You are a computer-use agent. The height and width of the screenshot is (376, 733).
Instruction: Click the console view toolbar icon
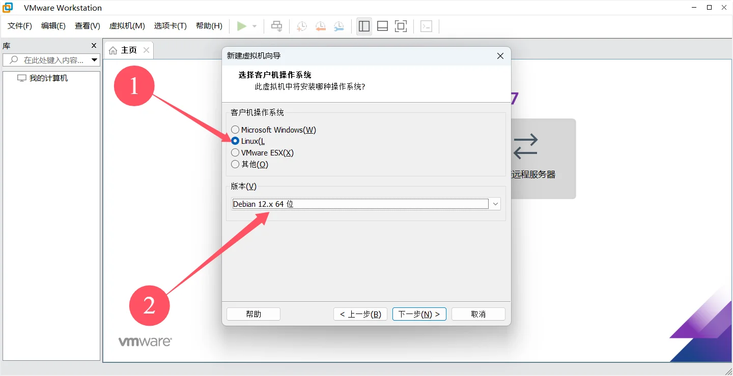427,26
